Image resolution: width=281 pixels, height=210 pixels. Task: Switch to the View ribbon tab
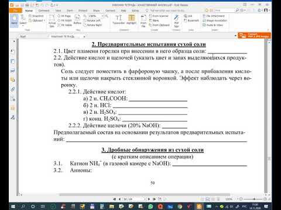(x=58, y=10)
